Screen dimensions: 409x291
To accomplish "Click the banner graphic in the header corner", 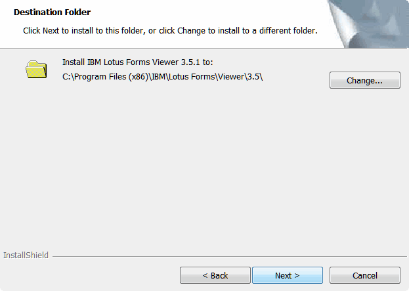I will point(368,24).
